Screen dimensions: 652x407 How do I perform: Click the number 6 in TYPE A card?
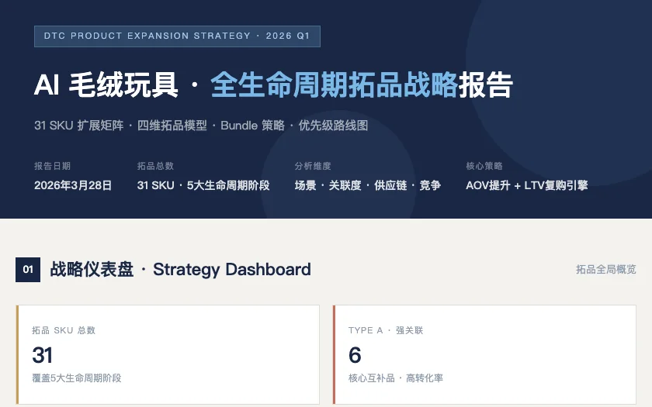pyautogui.click(x=355, y=355)
